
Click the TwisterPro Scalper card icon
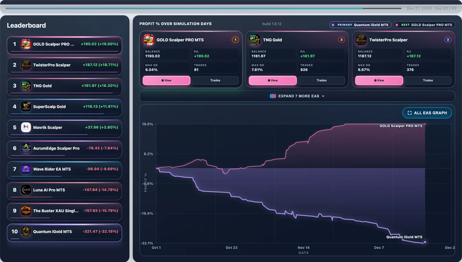tap(361, 40)
